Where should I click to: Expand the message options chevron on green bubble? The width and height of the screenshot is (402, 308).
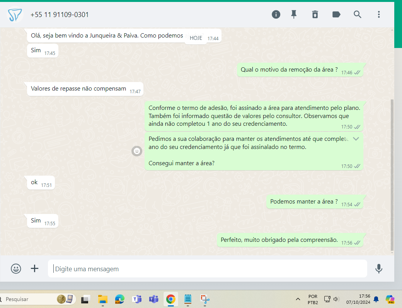(x=356, y=139)
